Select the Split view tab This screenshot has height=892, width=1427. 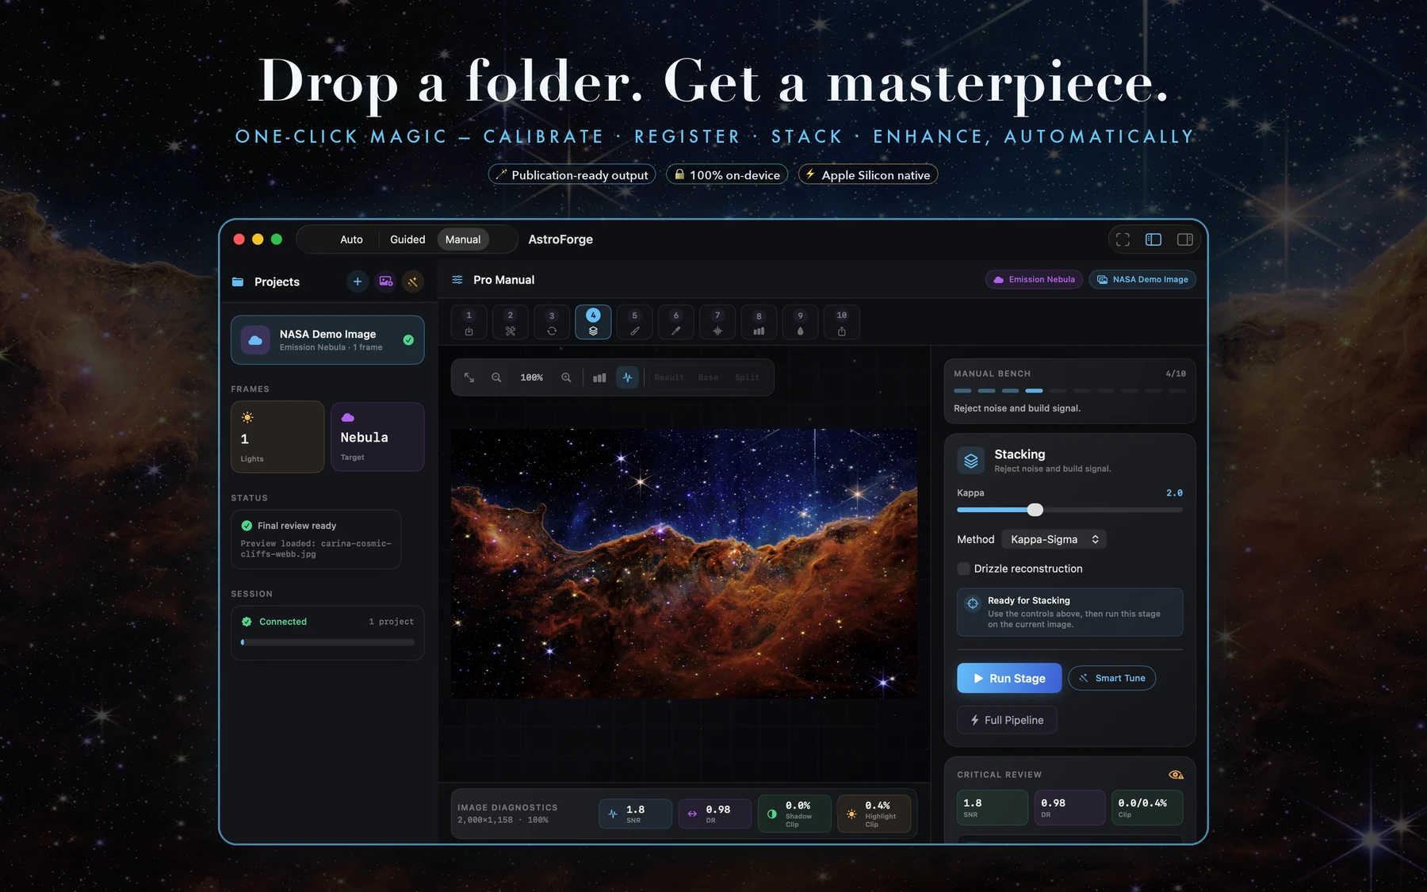[747, 377]
